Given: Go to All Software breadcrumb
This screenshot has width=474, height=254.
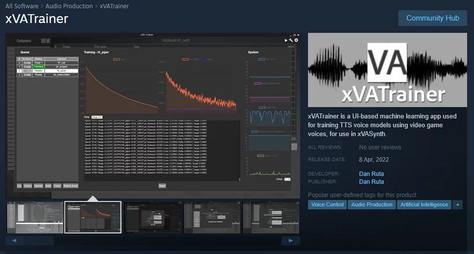Looking at the screenshot, I should [x=22, y=6].
